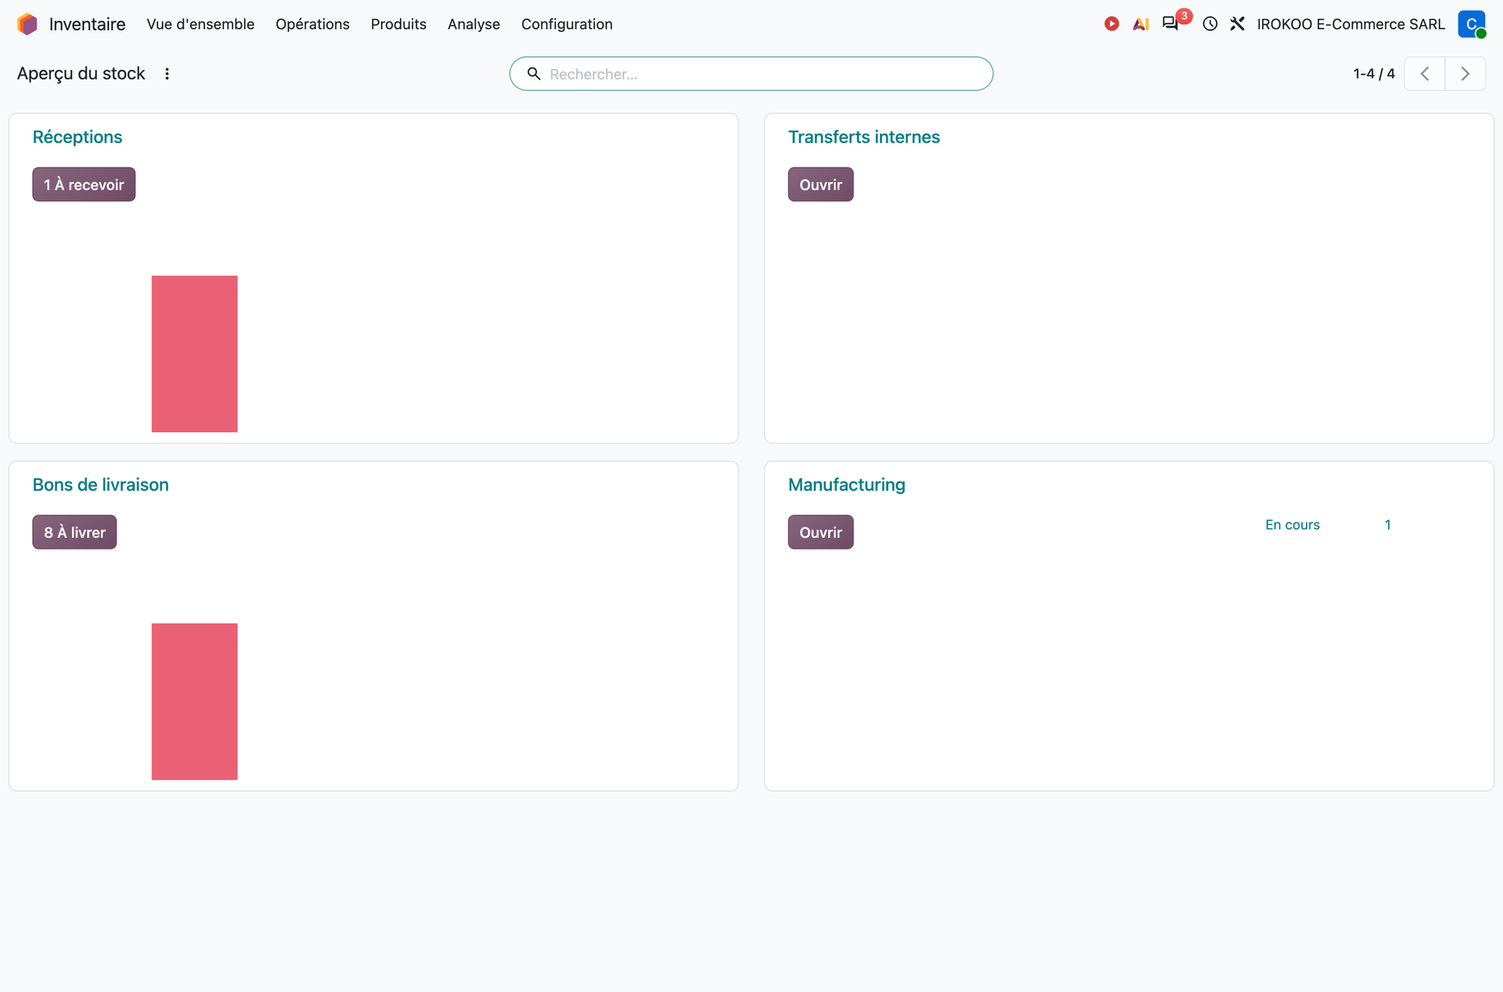The width and height of the screenshot is (1503, 992).
Task: Click the debug tools wrench icon
Action: pyautogui.click(x=1238, y=24)
